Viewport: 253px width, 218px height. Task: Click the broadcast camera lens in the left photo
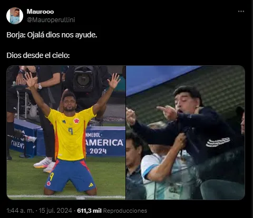[83, 80]
